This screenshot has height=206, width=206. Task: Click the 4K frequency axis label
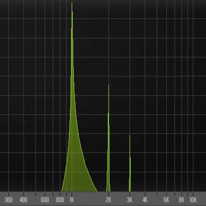pyautogui.click(x=145, y=200)
